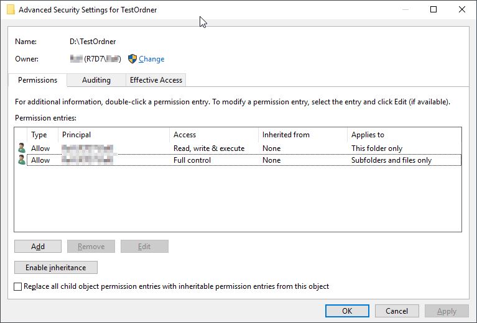Viewport: 477px width, 323px height.
Task: Click the UAC shield icon beside Change
Action: point(132,59)
